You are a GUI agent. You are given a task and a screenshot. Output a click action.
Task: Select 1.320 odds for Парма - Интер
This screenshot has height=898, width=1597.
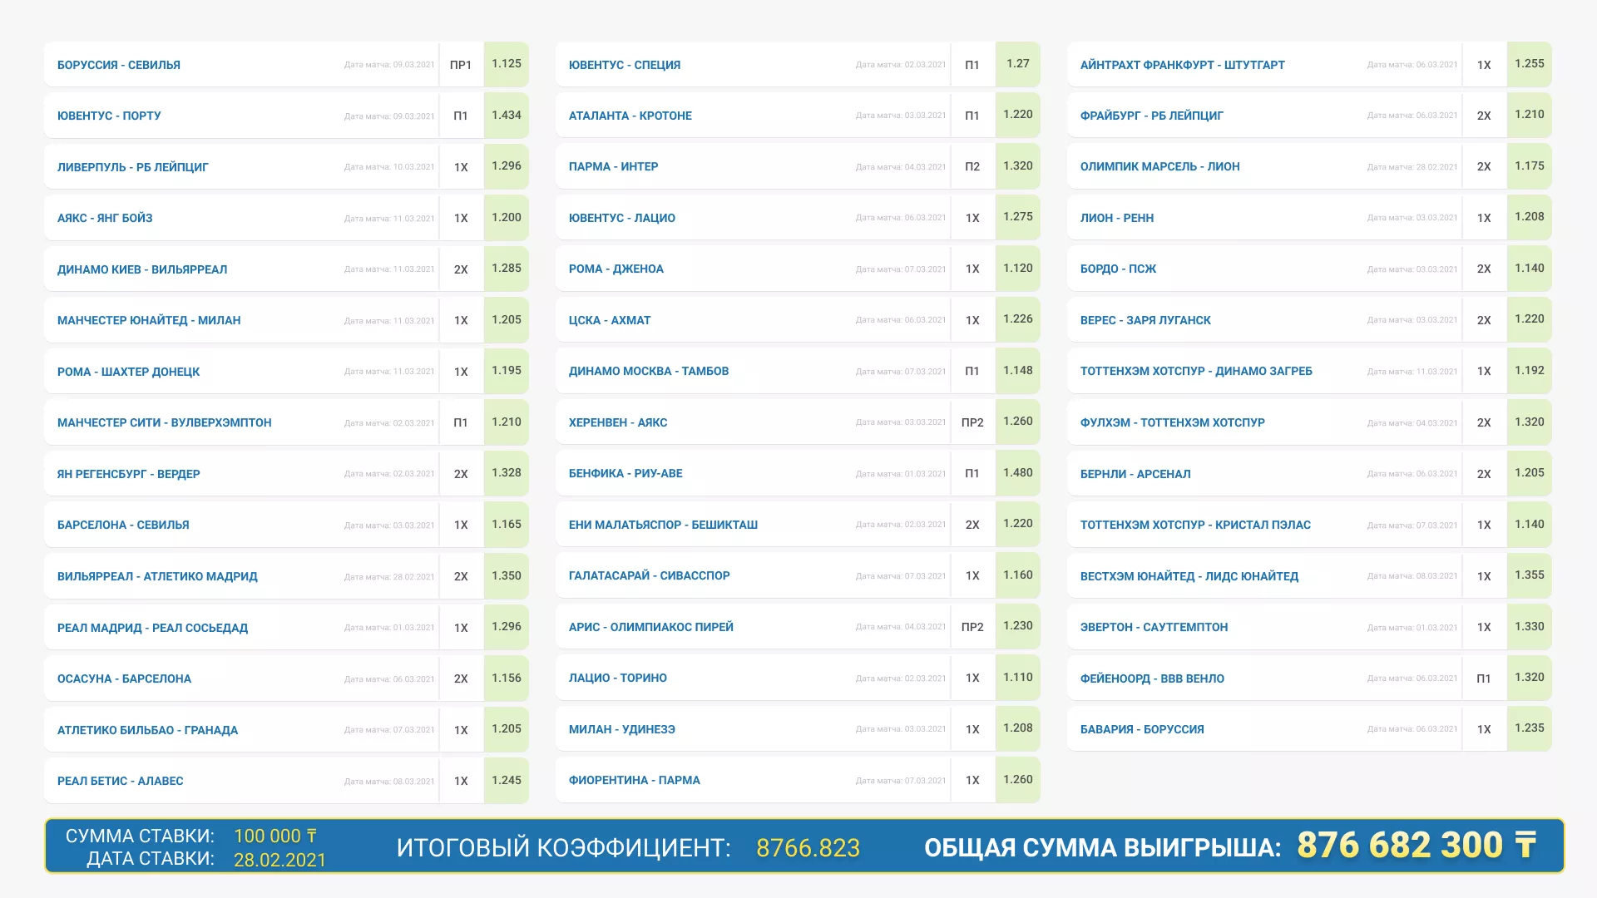(1017, 166)
